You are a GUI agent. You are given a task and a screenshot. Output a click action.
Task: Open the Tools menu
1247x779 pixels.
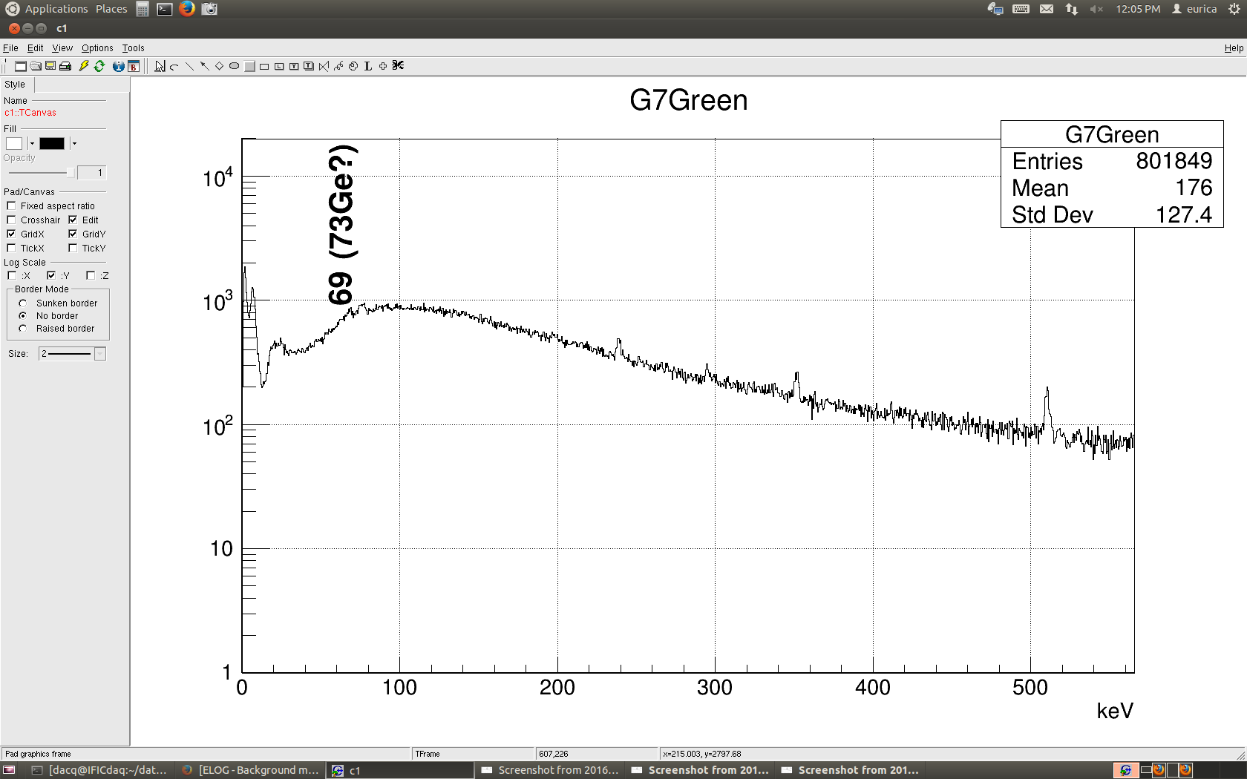[x=133, y=48]
